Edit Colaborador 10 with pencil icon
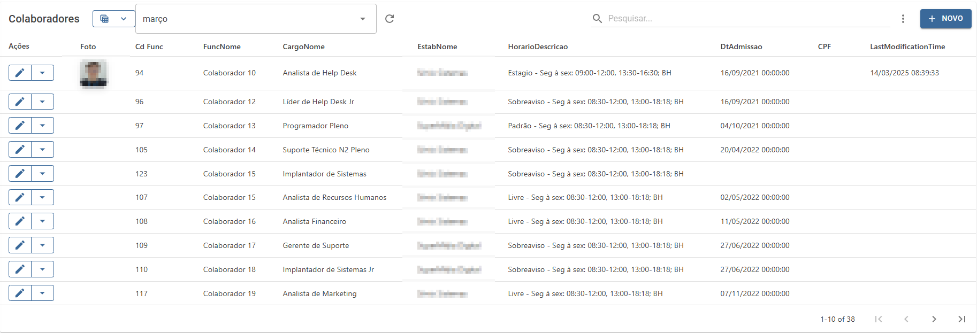Viewport: 977px width, 333px height. click(x=20, y=73)
